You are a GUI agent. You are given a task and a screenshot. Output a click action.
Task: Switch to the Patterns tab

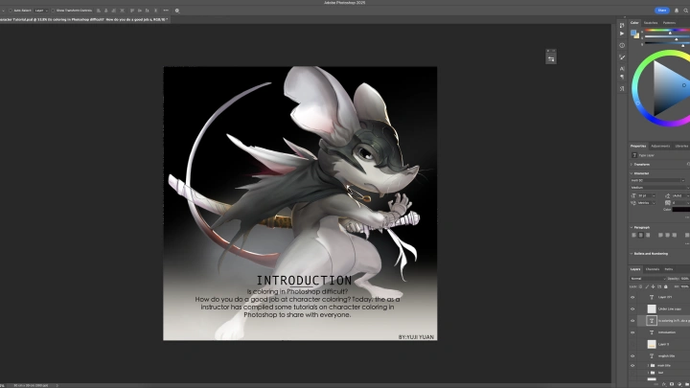click(x=669, y=23)
